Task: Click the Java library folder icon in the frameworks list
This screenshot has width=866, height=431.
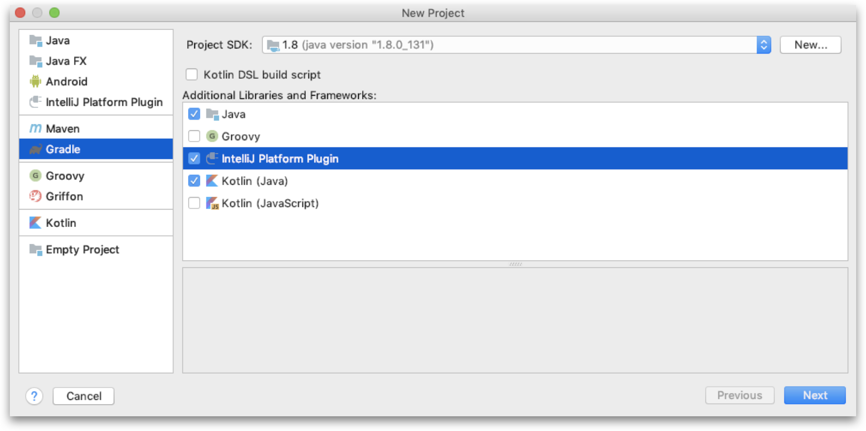Action: (x=212, y=114)
